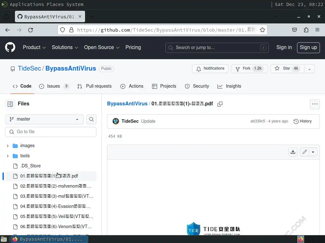
Task: Click TideSec avatar in commit bar
Action: coord(116,121)
